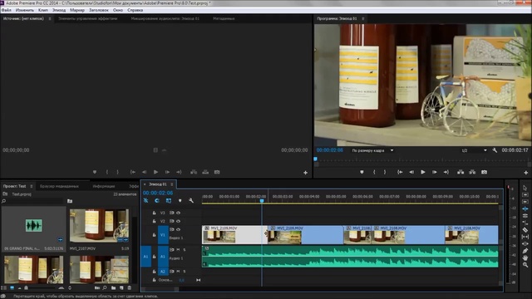The height and width of the screenshot is (299, 532).
Task: Select the Hand tool
Action: tap(525, 258)
